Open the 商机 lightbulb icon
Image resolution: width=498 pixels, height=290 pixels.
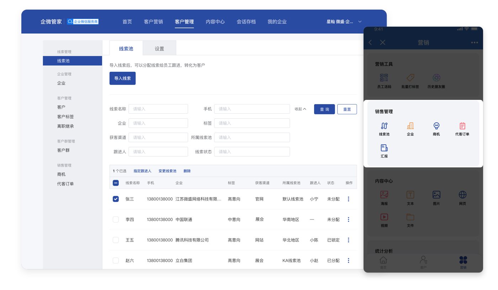436,126
